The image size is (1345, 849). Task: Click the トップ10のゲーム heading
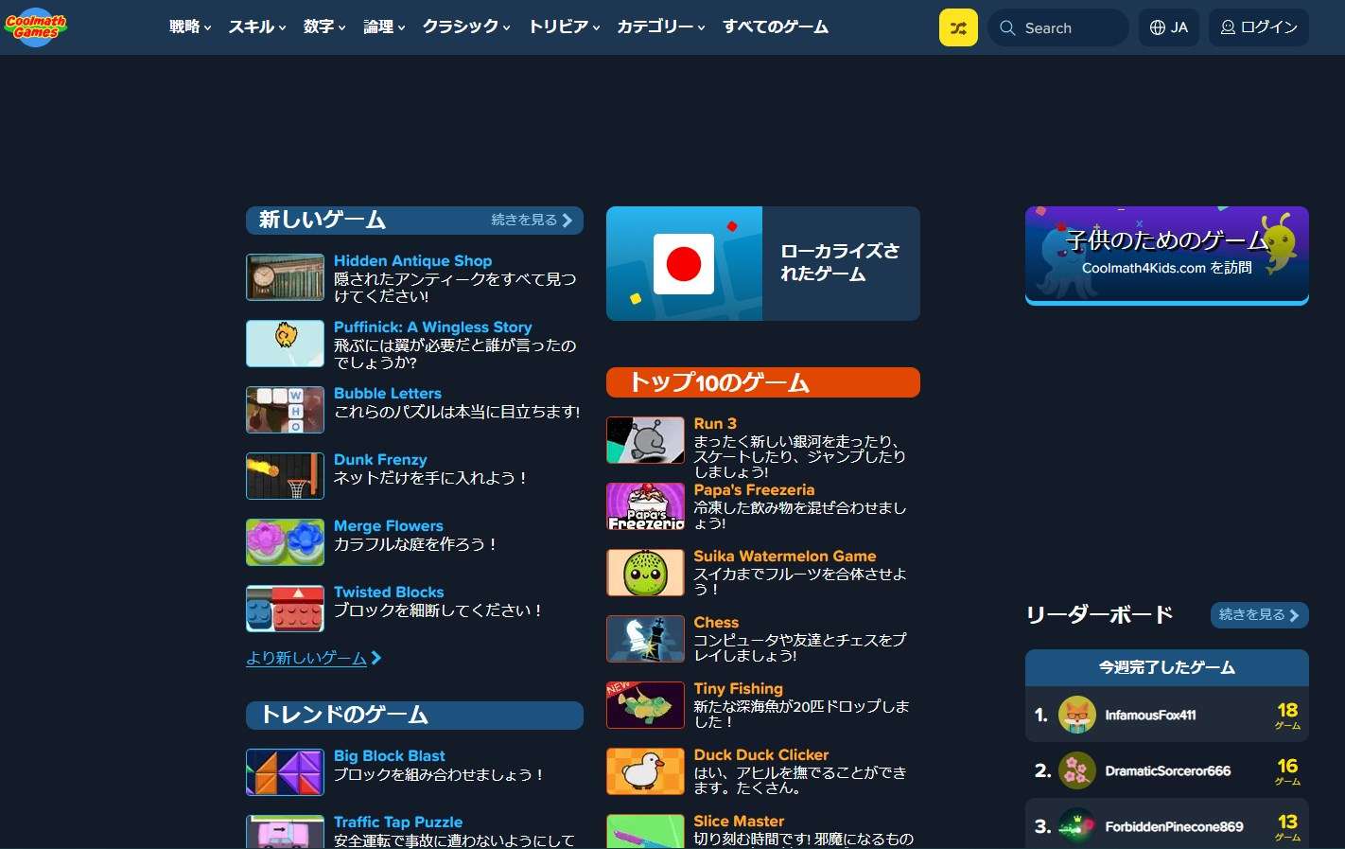click(x=763, y=382)
